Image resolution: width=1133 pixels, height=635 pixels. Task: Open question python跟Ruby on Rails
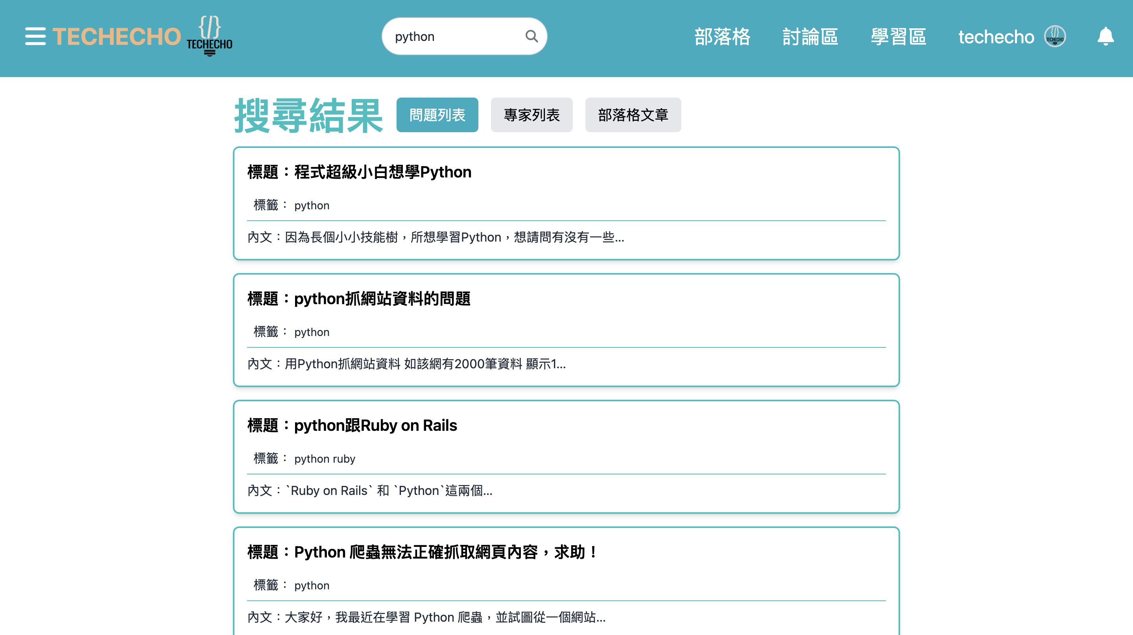pyautogui.click(x=352, y=425)
